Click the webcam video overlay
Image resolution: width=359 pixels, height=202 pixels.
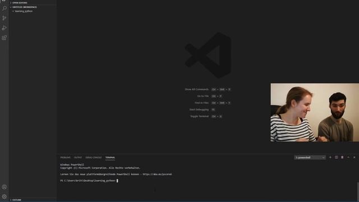(315, 112)
